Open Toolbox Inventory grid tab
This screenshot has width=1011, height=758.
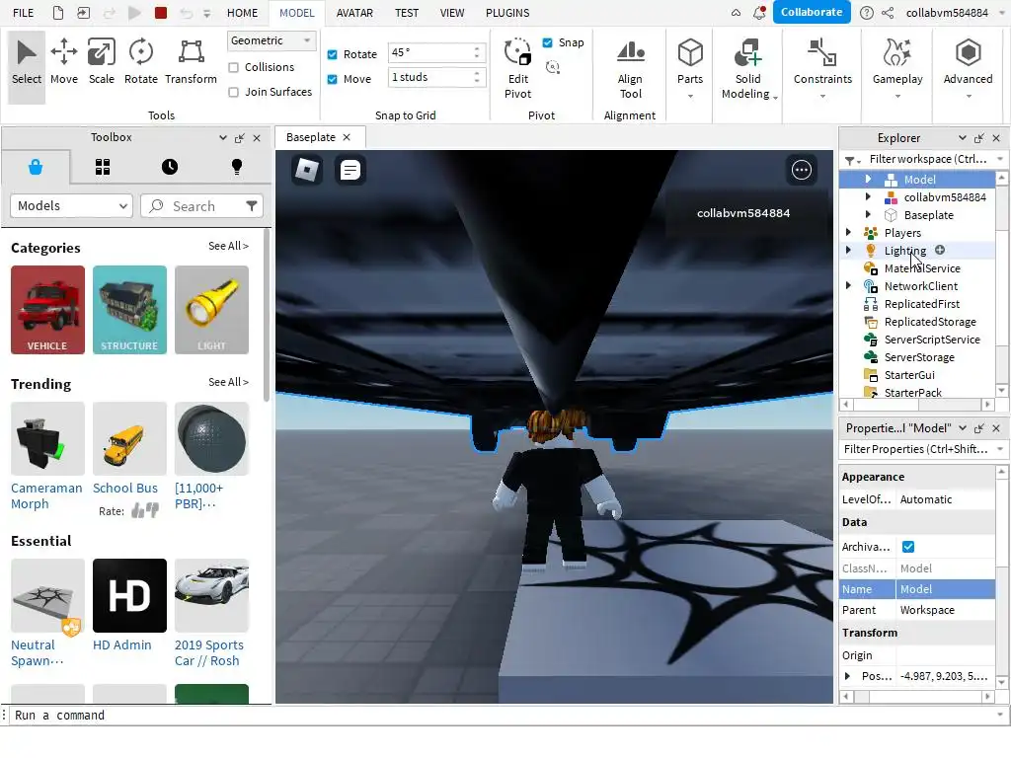coord(103,167)
